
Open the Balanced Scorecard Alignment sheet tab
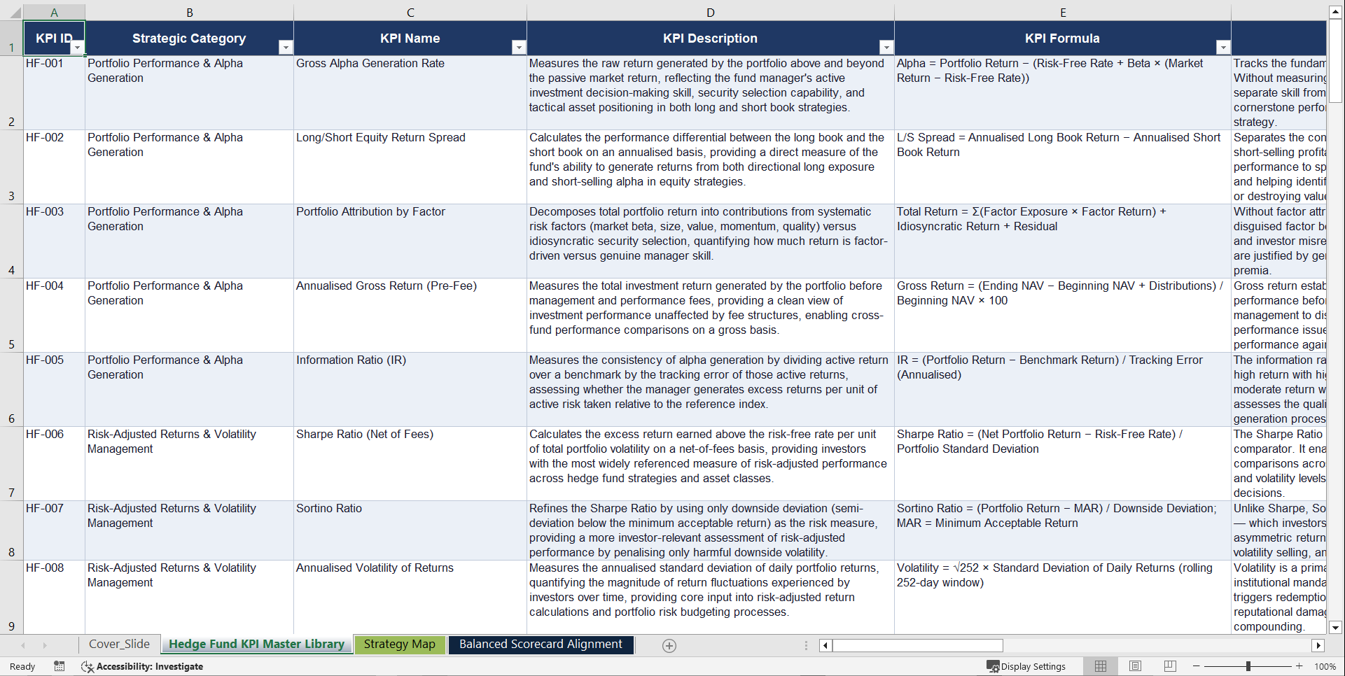coord(541,645)
